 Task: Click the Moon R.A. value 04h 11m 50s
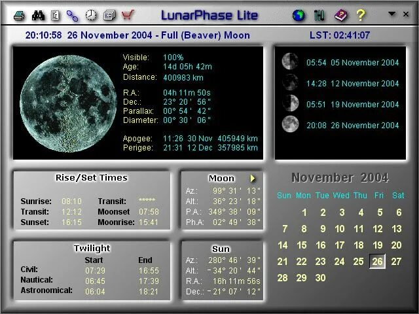point(187,93)
